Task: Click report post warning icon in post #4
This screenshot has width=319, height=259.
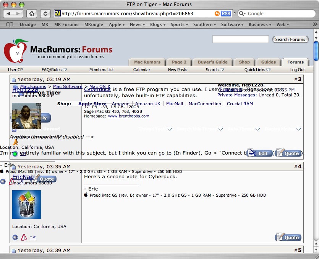Action: [x=24, y=237]
